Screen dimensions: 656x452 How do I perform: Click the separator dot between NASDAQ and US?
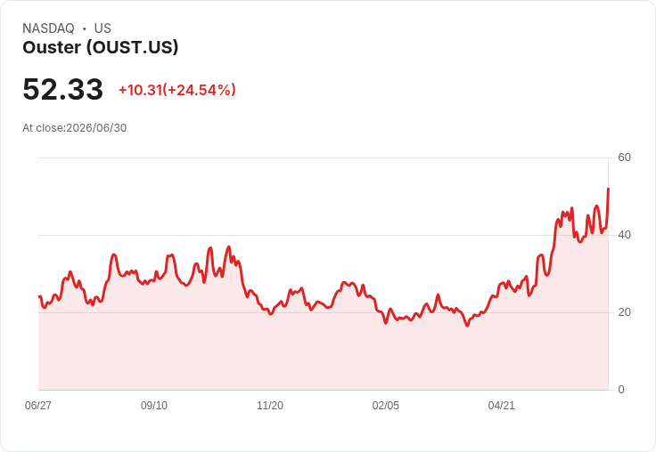tap(84, 28)
